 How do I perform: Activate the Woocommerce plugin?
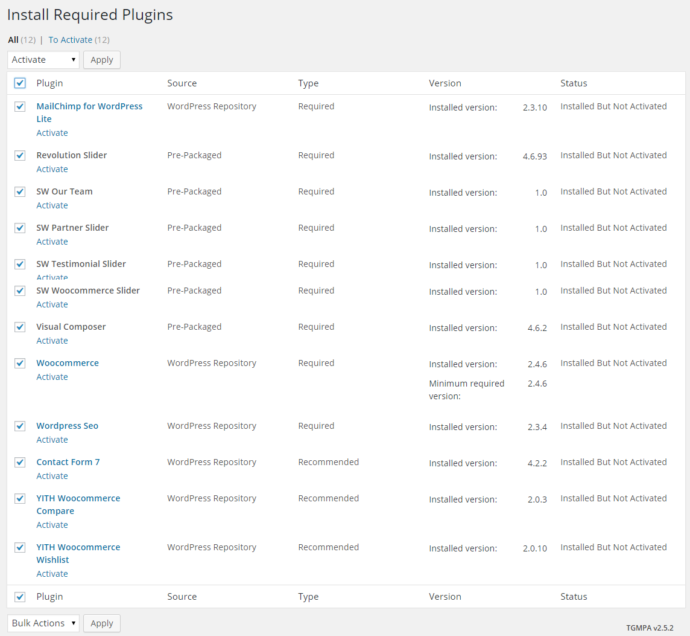(52, 377)
